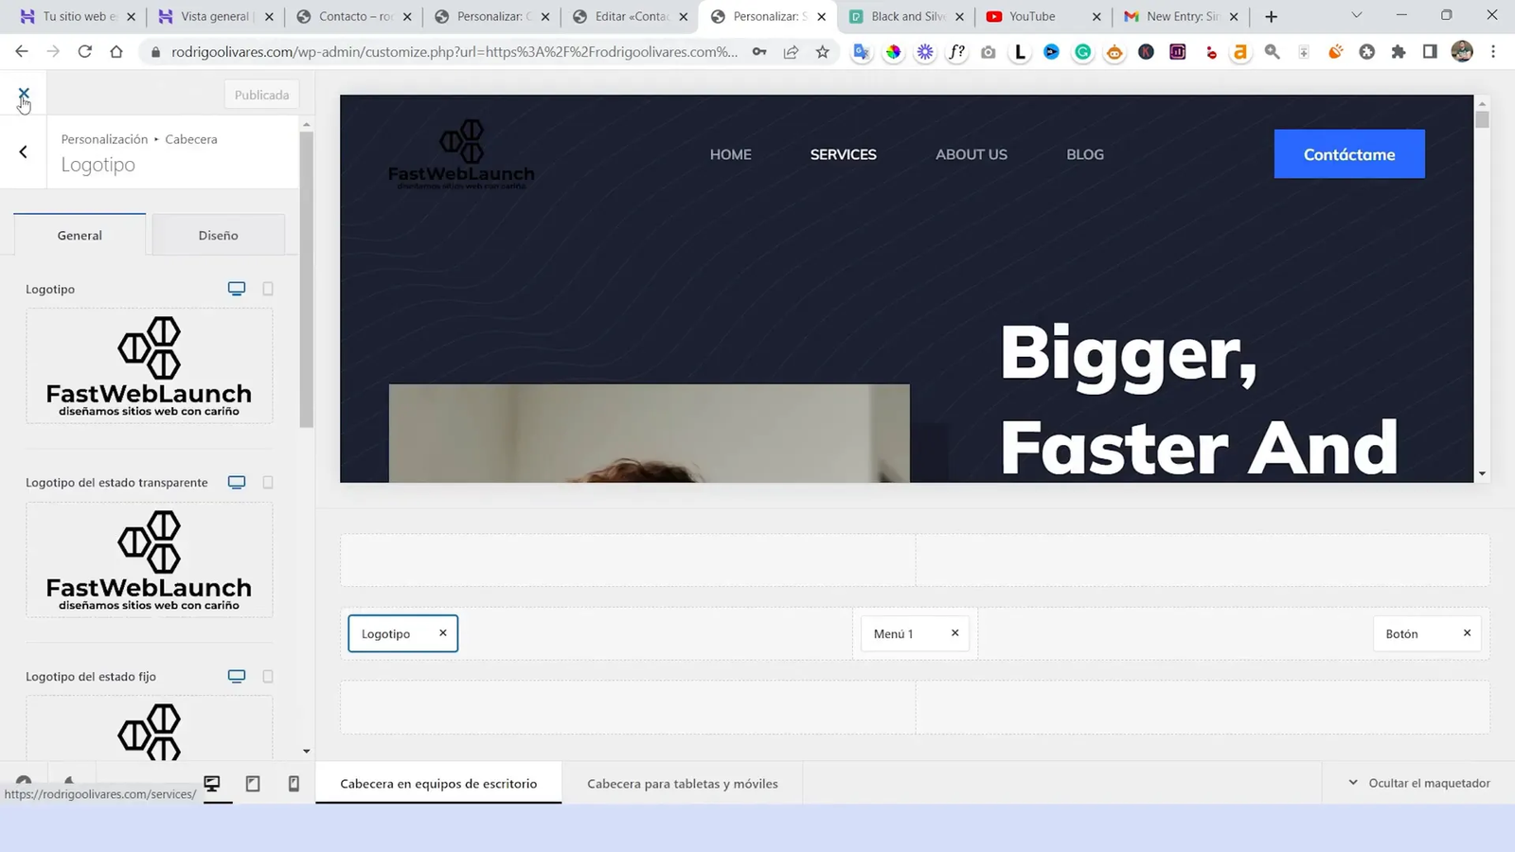Select mobile device icon next to Logotipo del estado transparente
The image size is (1515, 852).
tap(268, 482)
